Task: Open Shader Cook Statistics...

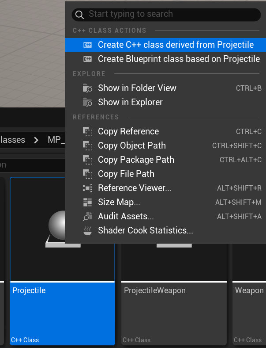Action: click(165, 230)
